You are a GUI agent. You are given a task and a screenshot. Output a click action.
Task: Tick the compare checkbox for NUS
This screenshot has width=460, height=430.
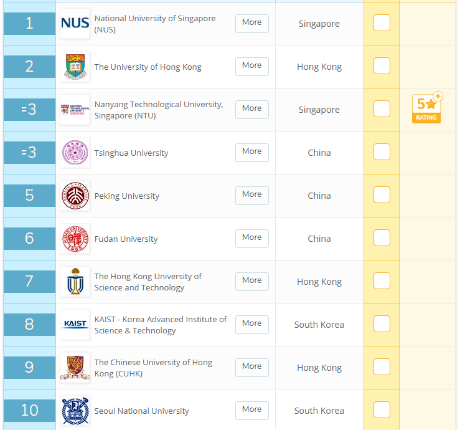click(x=382, y=23)
